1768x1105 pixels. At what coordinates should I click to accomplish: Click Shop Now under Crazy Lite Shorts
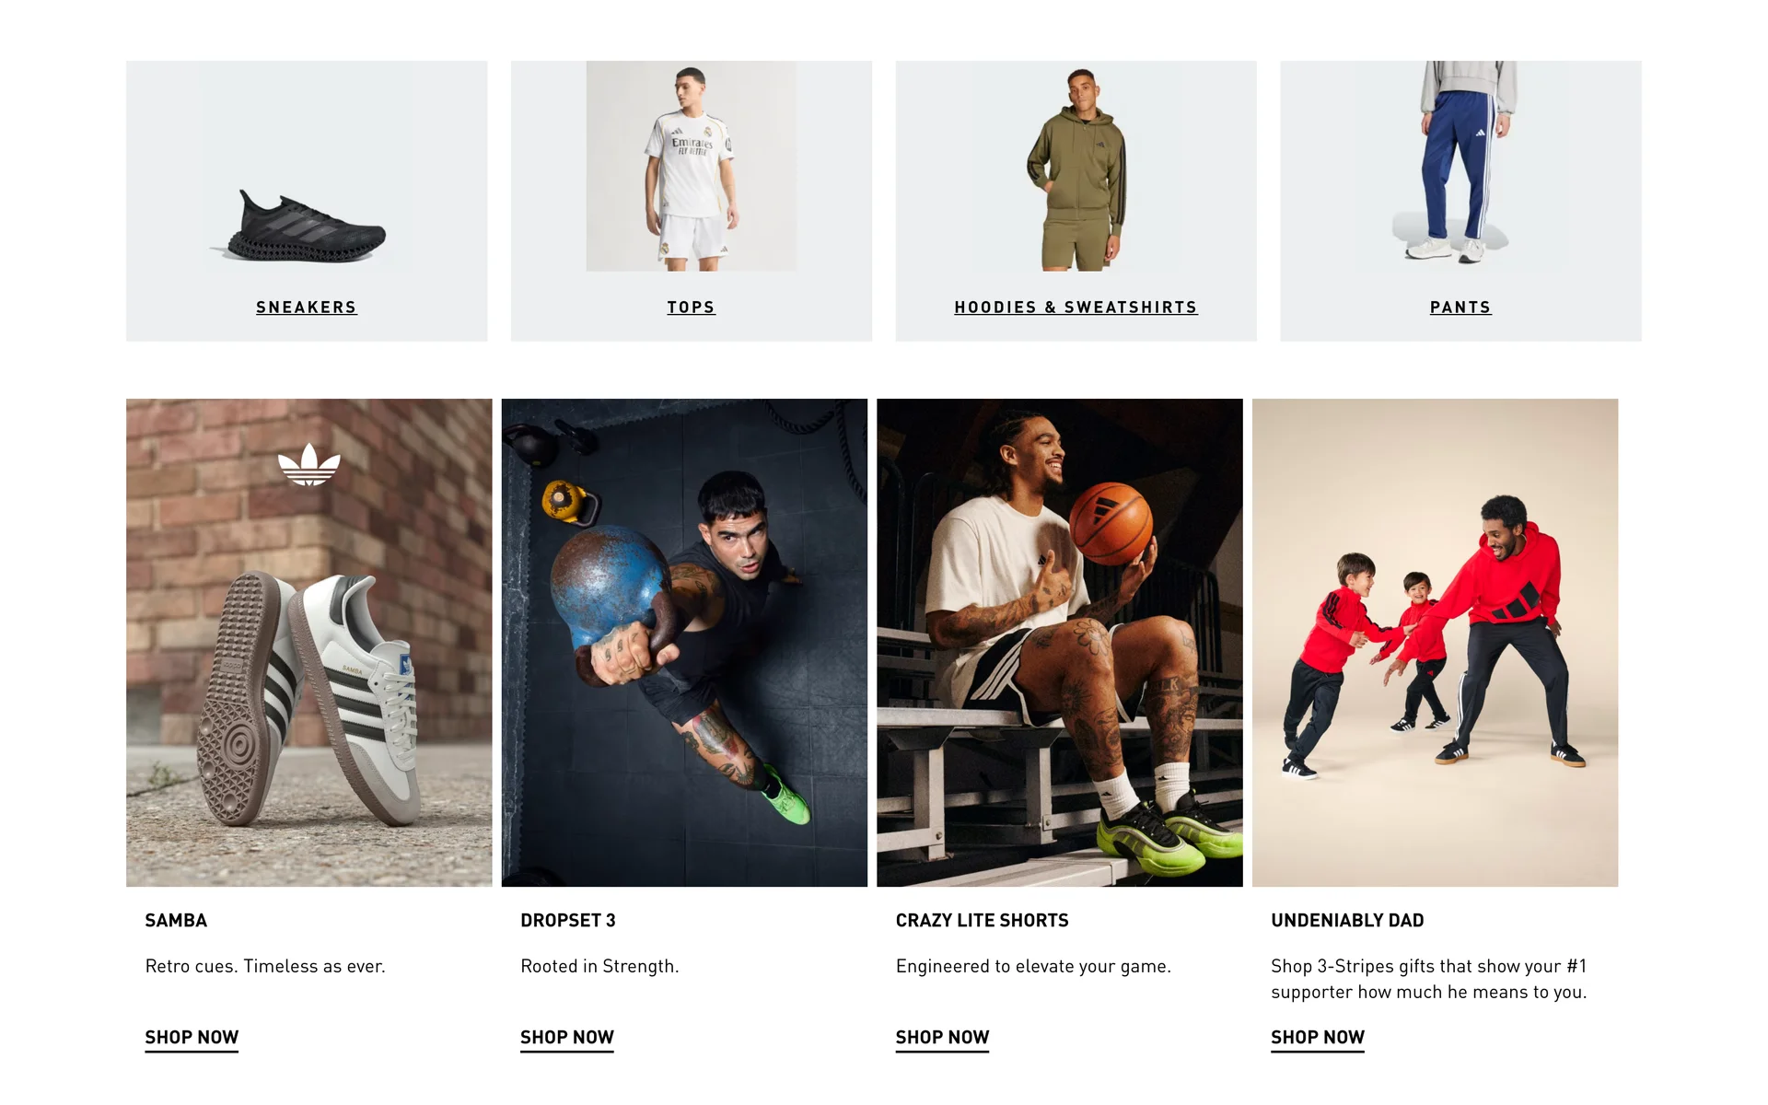coord(942,1038)
